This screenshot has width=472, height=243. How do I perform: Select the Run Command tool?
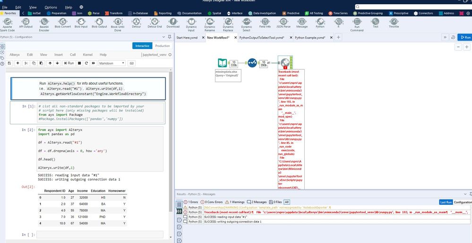(357, 24)
